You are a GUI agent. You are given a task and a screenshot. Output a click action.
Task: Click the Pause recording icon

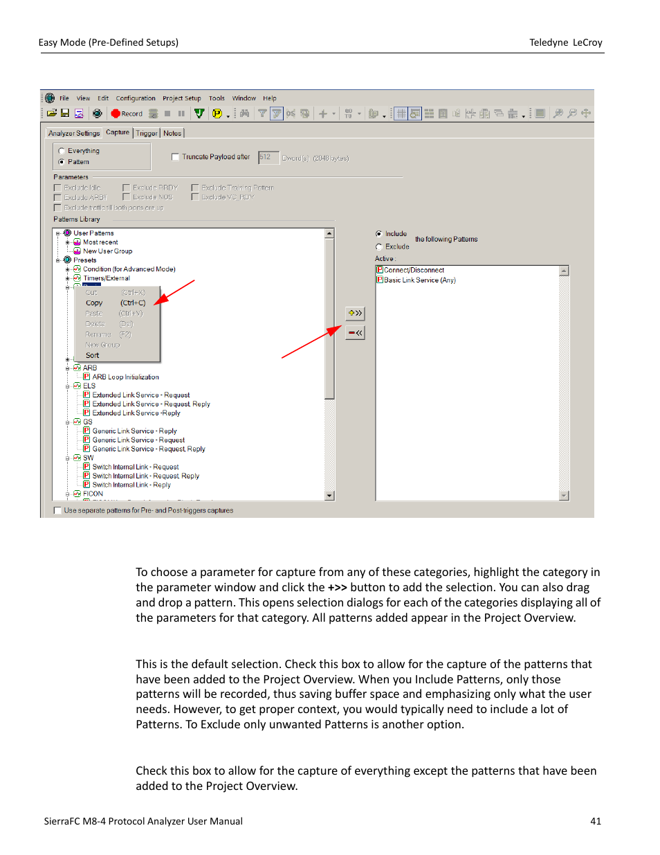(x=181, y=114)
